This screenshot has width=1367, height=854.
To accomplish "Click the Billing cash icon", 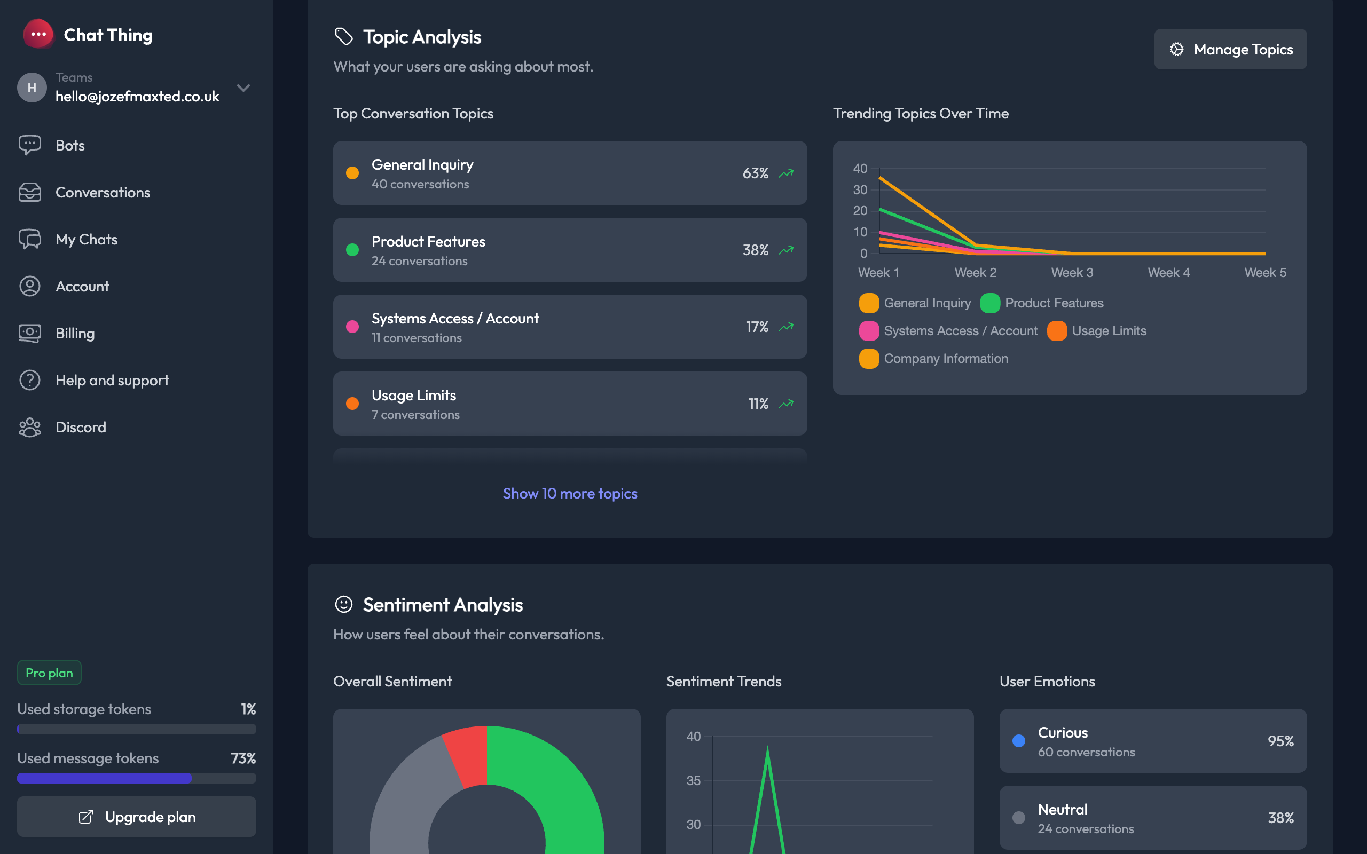I will tap(29, 333).
